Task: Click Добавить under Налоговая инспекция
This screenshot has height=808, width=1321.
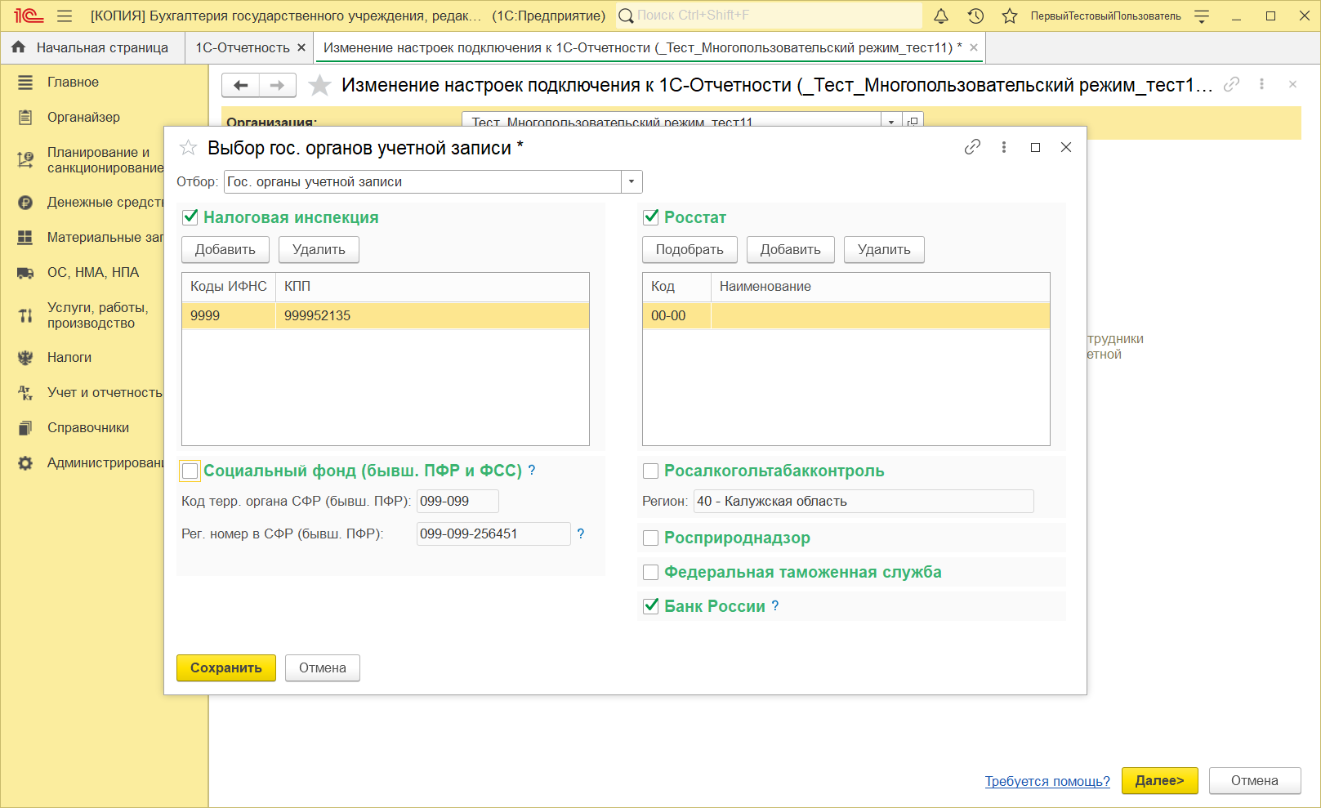Action: click(x=225, y=250)
